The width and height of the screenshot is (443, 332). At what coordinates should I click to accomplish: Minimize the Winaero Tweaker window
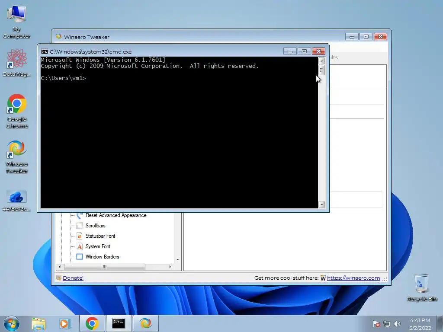coord(352,37)
